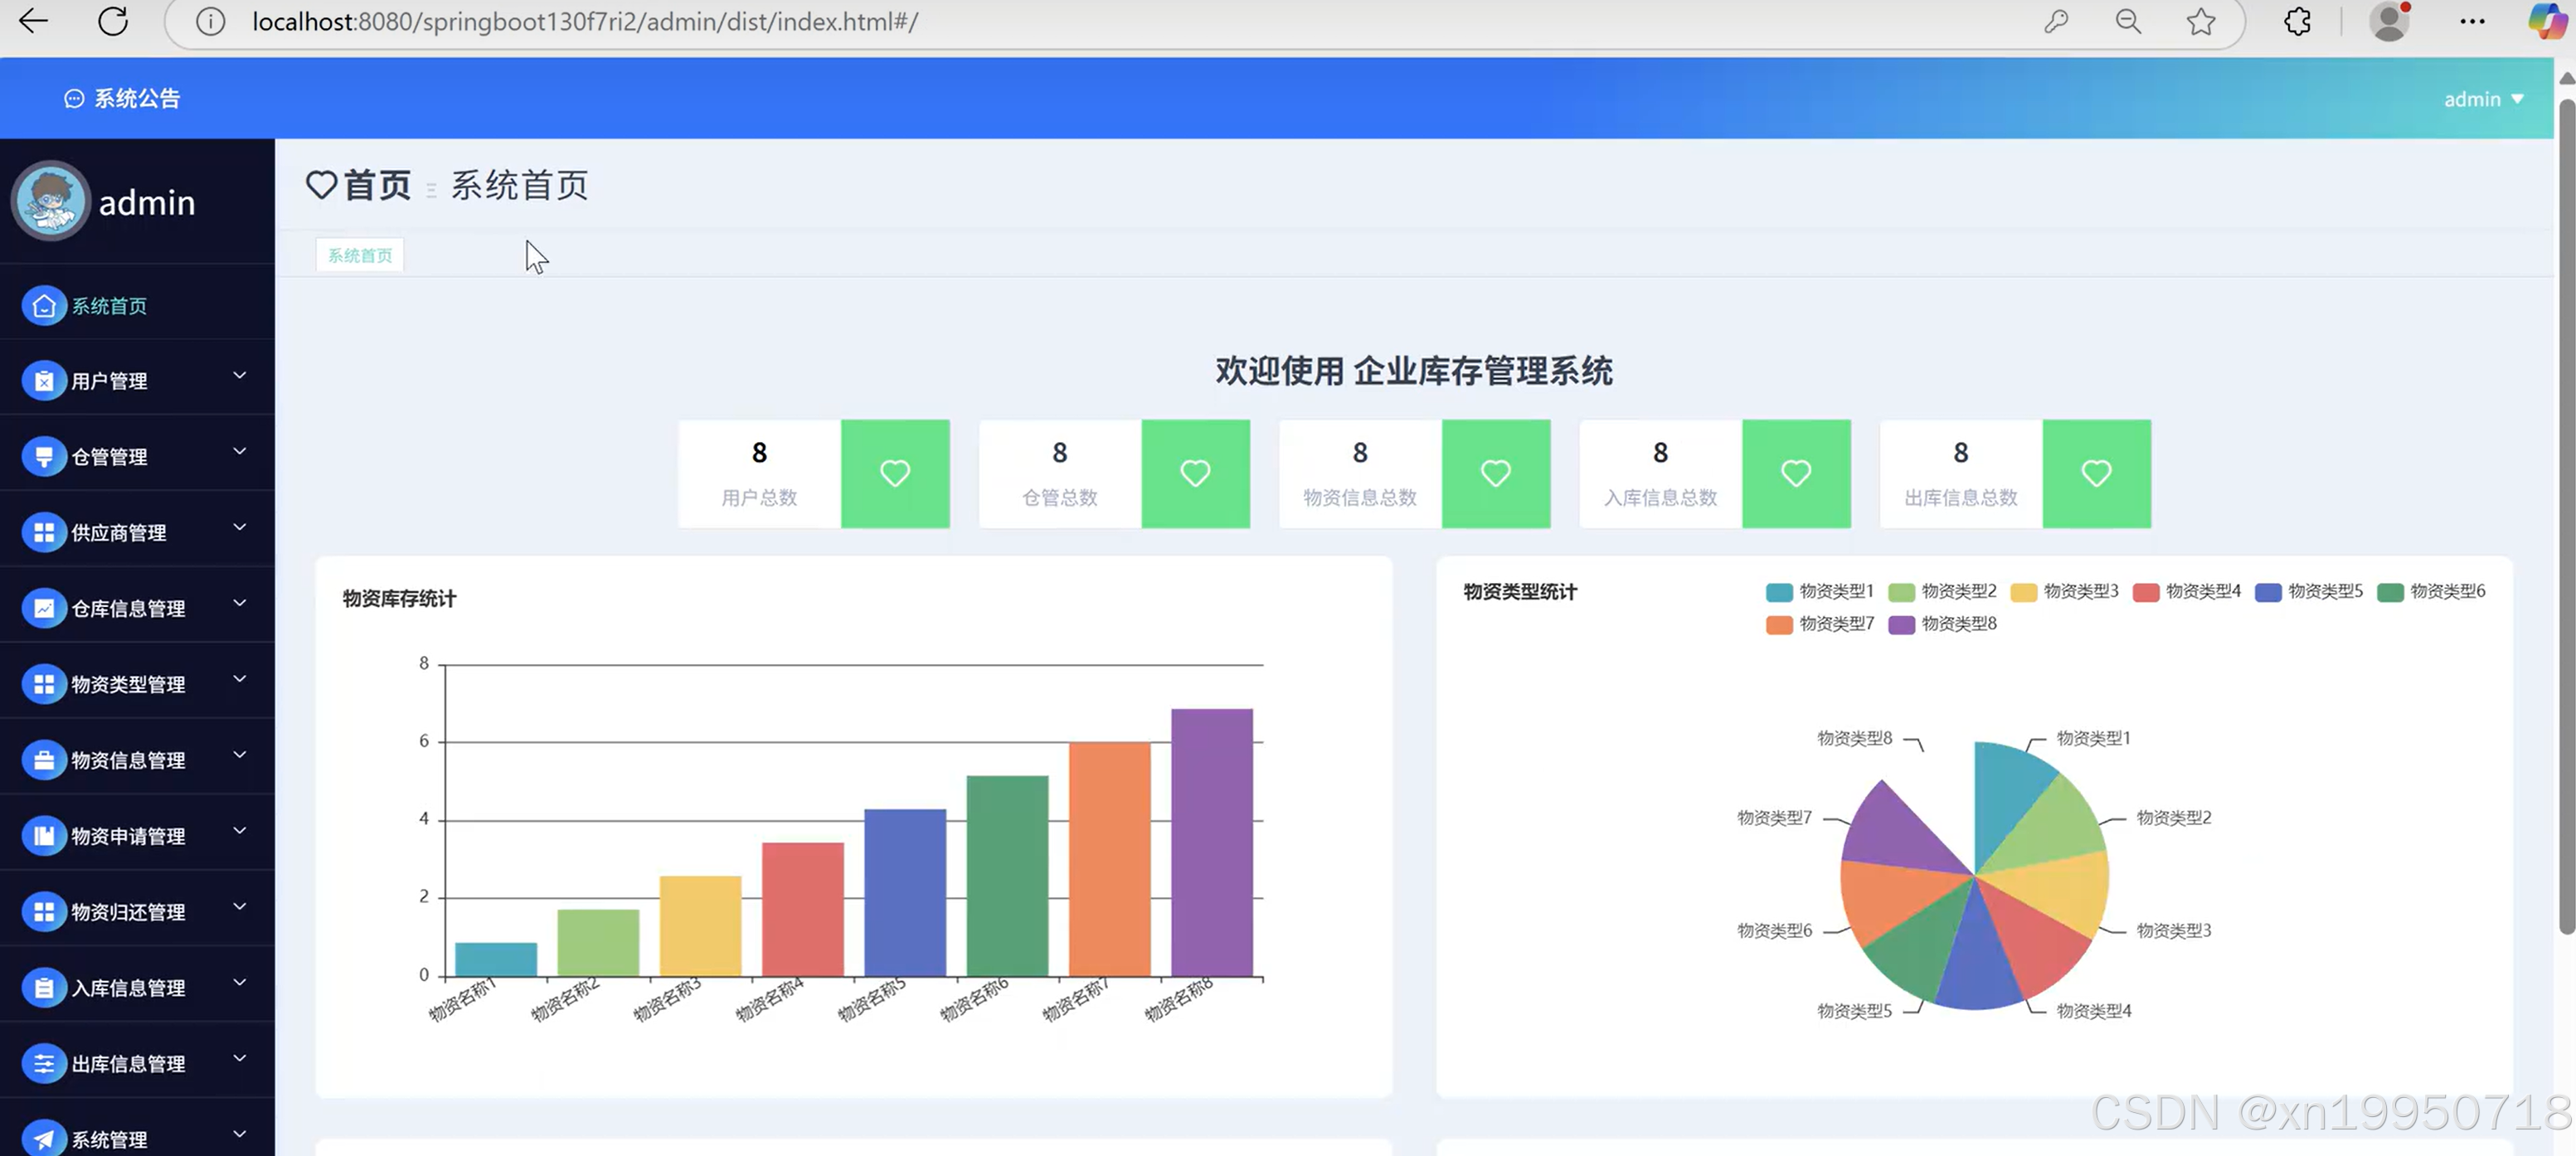The height and width of the screenshot is (1156, 2576).
Task: Click the 系统公告 chat bubble icon
Action: [74, 98]
